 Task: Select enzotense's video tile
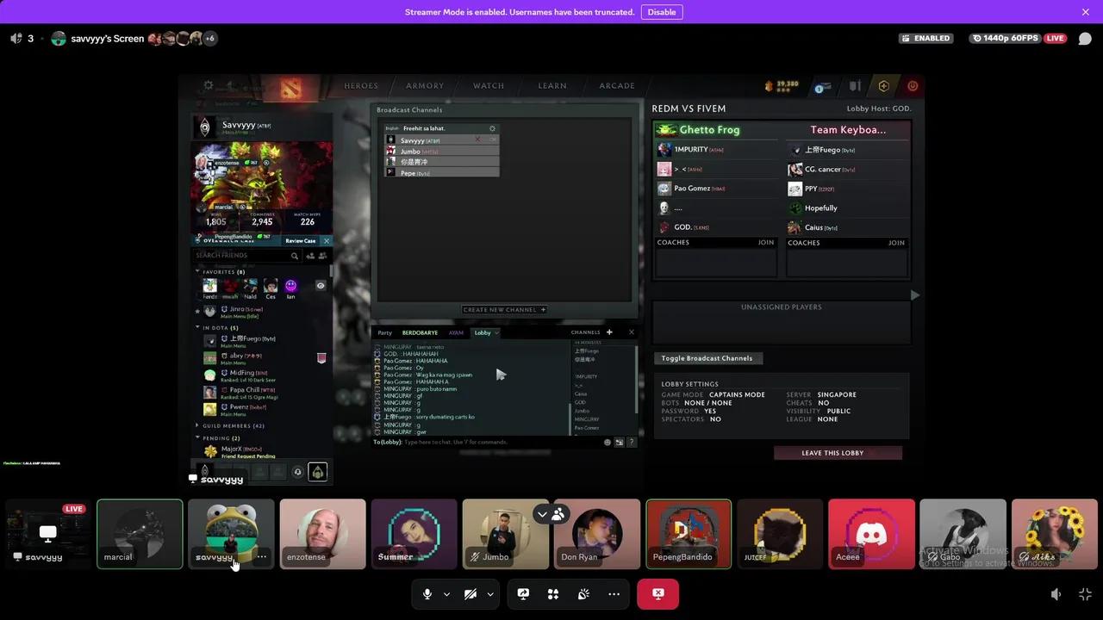click(x=322, y=534)
